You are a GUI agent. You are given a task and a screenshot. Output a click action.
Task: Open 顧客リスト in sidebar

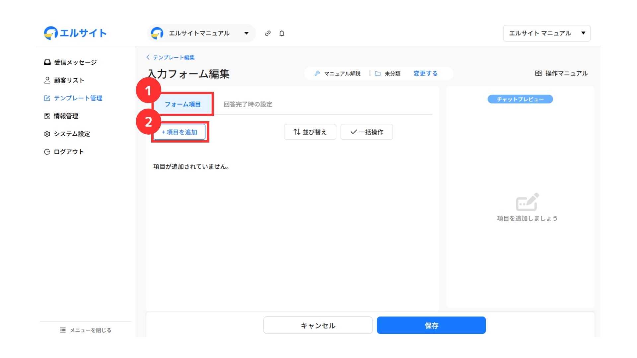(64, 80)
